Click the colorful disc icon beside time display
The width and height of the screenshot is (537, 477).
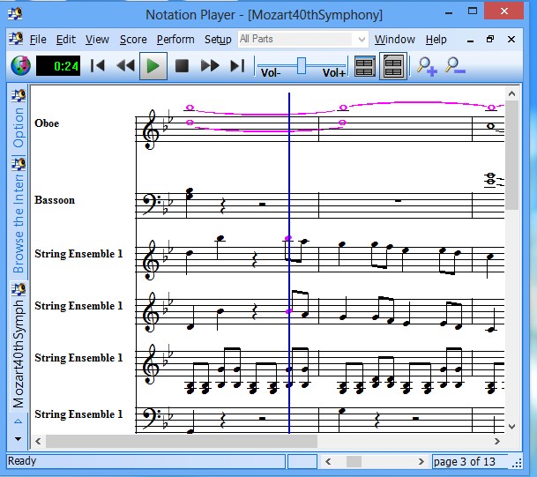20,65
